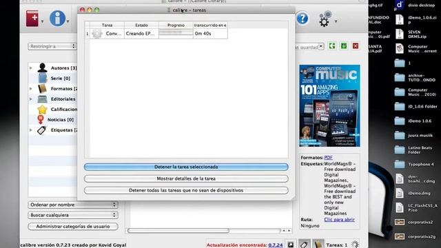This screenshot has width=441, height=248.
Task: Open the 'Buscar cualquiera' dropdown
Action: [x=73, y=215]
